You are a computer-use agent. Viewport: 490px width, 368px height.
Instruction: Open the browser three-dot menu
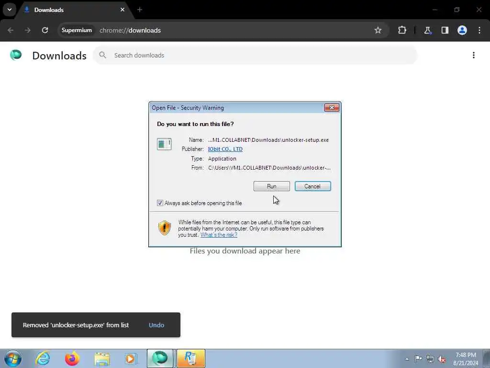(x=479, y=30)
